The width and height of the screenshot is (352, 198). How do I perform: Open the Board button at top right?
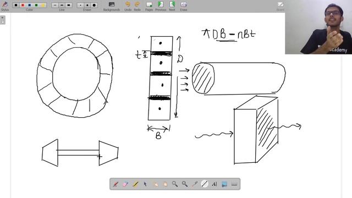280,6
